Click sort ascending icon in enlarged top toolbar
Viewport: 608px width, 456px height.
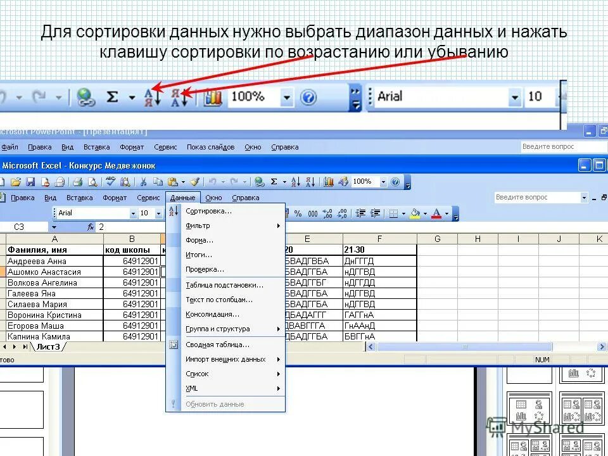[153, 97]
